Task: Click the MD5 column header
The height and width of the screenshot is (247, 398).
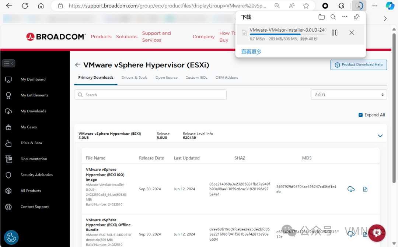Action: click(307, 158)
